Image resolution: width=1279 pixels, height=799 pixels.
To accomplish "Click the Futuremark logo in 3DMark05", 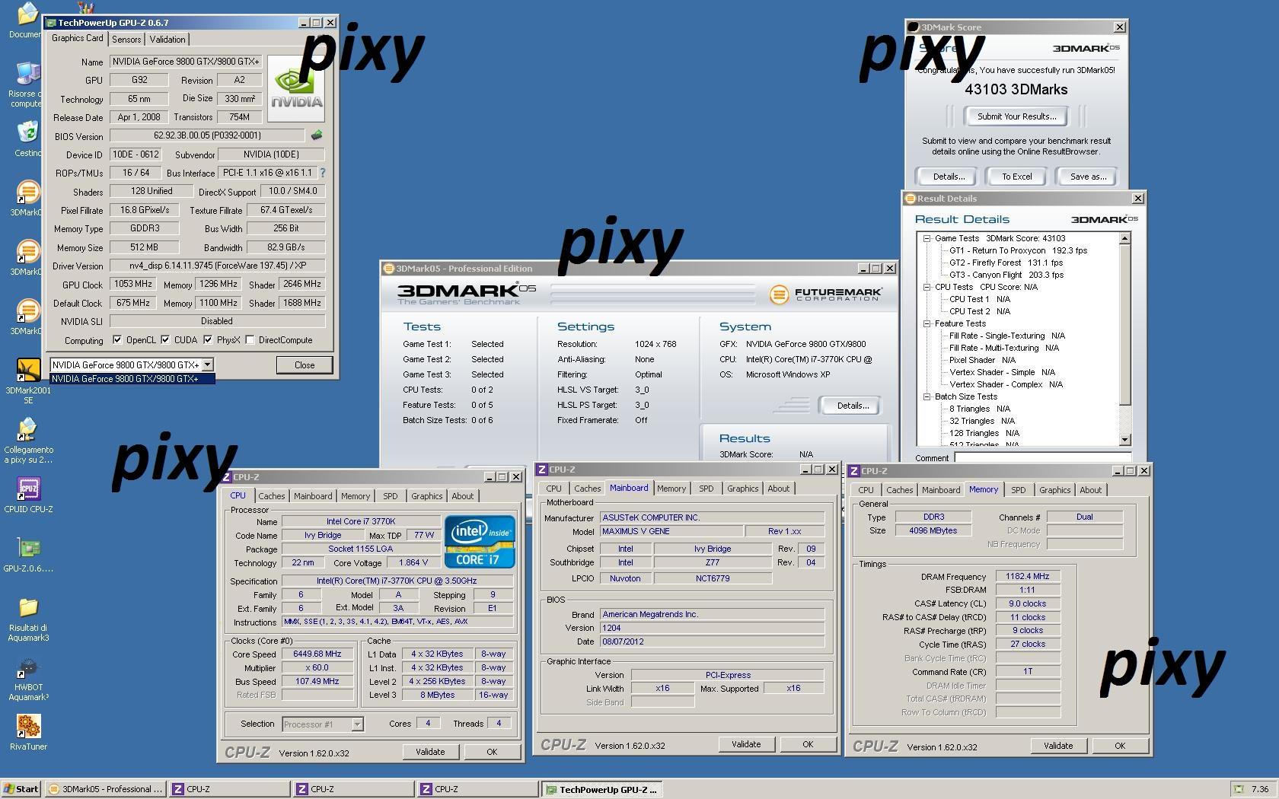I will pyautogui.click(x=826, y=294).
